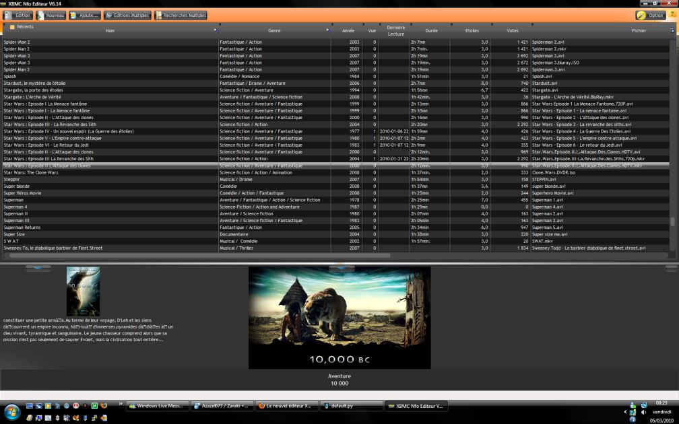Click the 'Un nouvel espoir' Star Wars row
Image resolution: width=679 pixels, height=424 pixels.
click(x=335, y=131)
